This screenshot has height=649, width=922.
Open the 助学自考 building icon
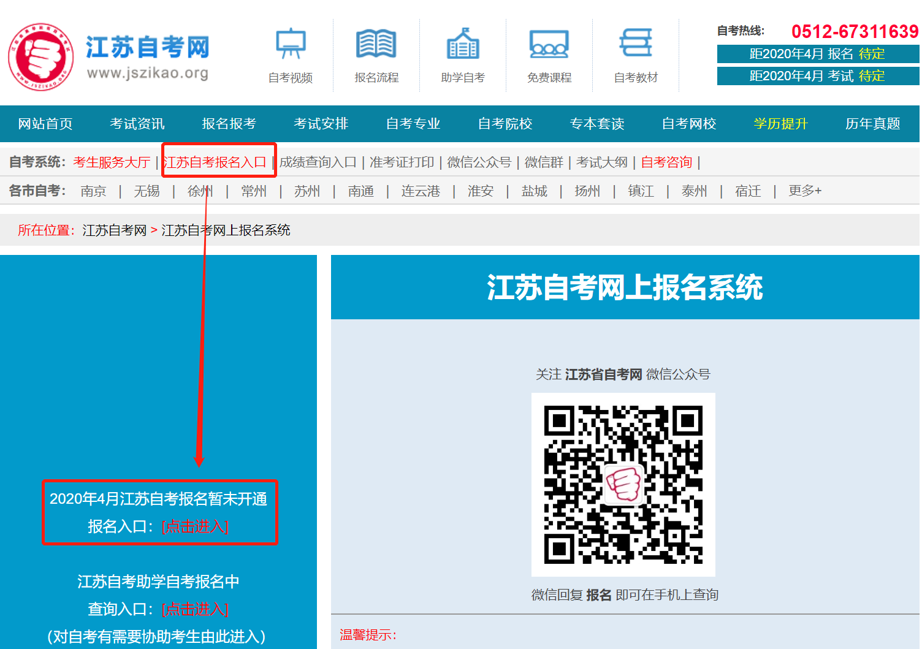(x=463, y=44)
